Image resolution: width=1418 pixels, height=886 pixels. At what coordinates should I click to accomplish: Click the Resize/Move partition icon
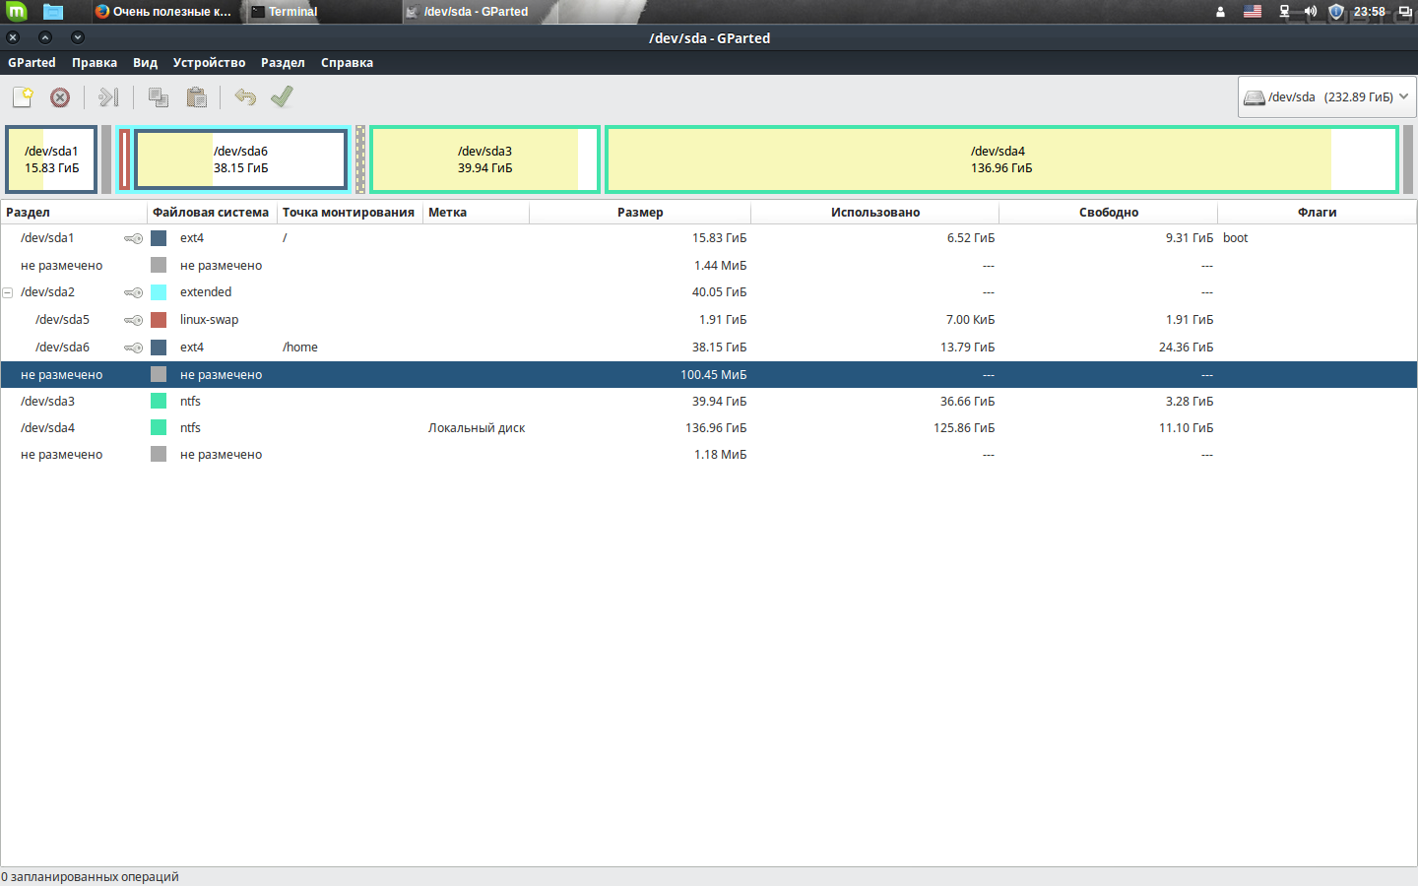[x=108, y=97]
